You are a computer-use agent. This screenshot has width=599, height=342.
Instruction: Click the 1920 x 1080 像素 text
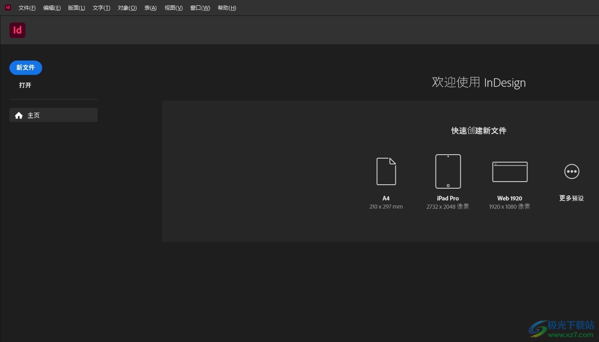click(510, 207)
